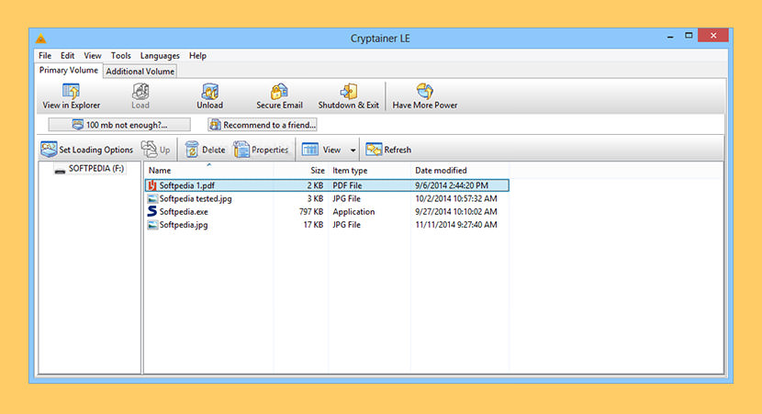Click the image icon of Softpedia.jpg
This screenshot has width=762, height=414.
coord(152,225)
